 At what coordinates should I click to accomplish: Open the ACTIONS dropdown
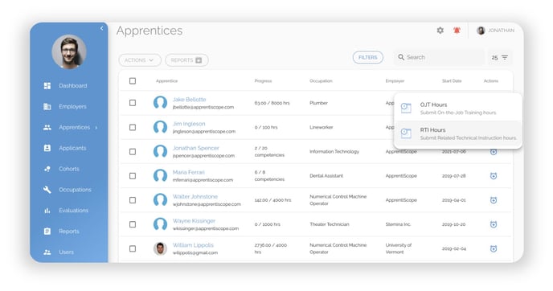coord(140,60)
